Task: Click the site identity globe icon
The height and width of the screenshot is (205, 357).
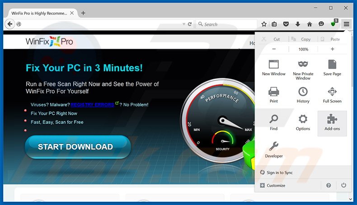Action: pyautogui.click(x=19, y=24)
